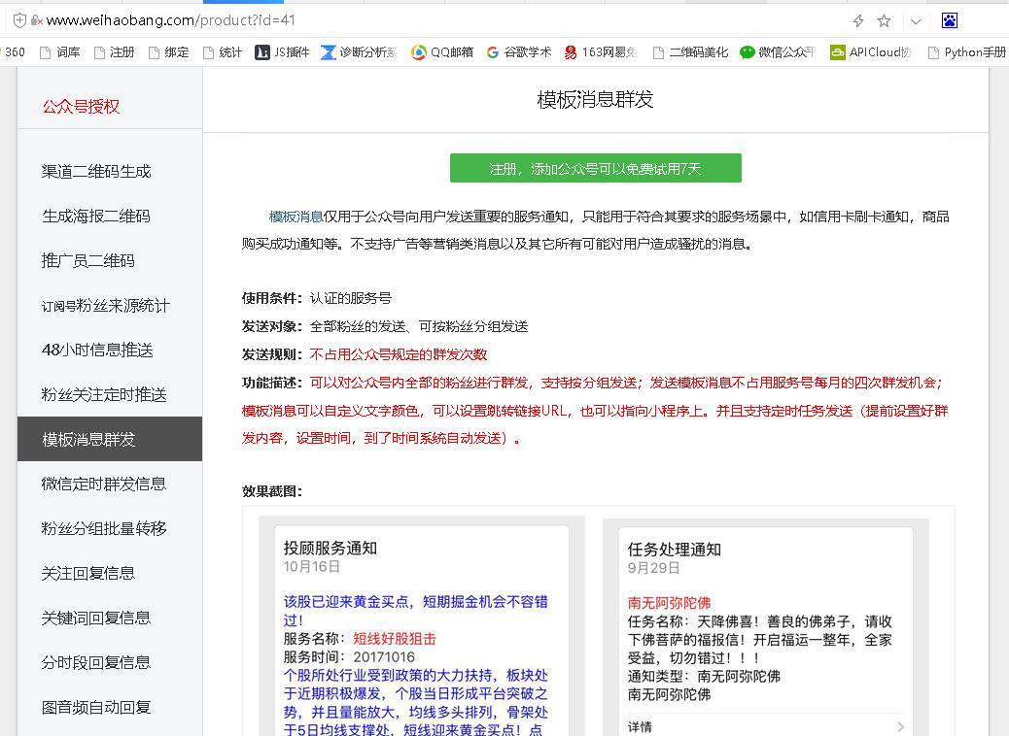Select 微信定时群发信息 in sidebar
The image size is (1009, 736).
tap(104, 484)
